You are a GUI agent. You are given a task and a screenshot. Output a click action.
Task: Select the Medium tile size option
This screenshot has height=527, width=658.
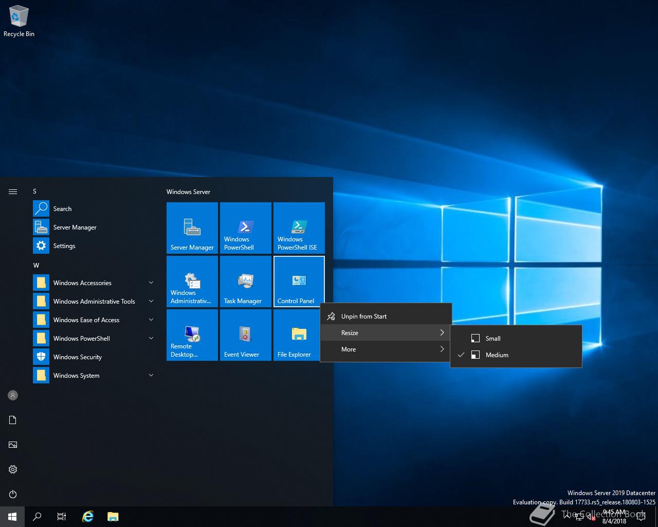(516, 355)
